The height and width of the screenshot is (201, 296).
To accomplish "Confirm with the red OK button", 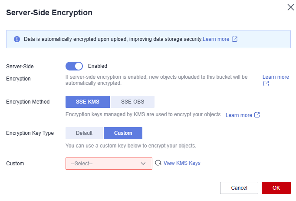I will (x=276, y=188).
